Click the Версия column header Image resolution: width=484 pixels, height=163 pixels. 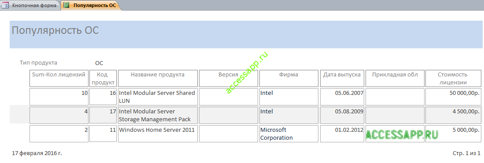229,78
